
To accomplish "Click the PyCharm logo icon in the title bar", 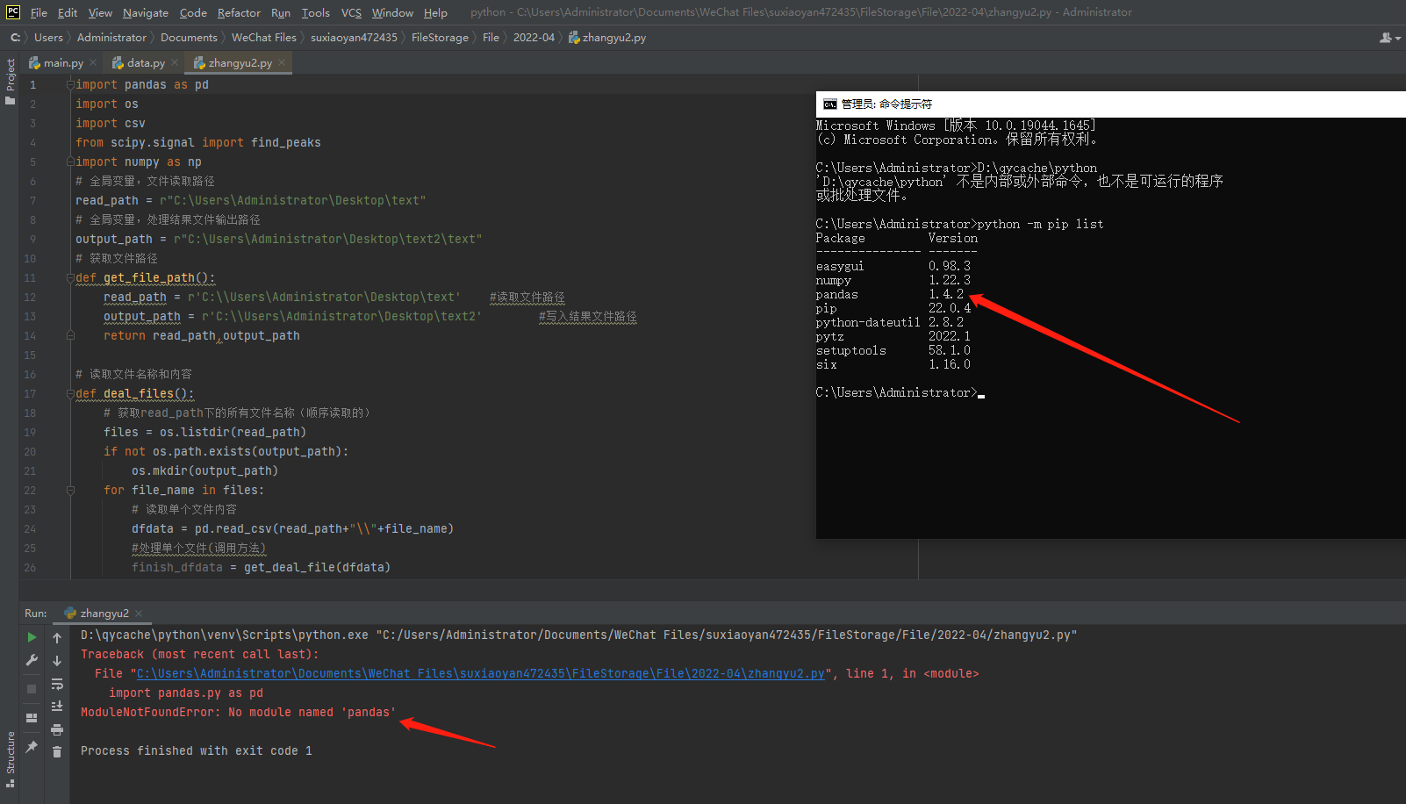I will pos(13,12).
